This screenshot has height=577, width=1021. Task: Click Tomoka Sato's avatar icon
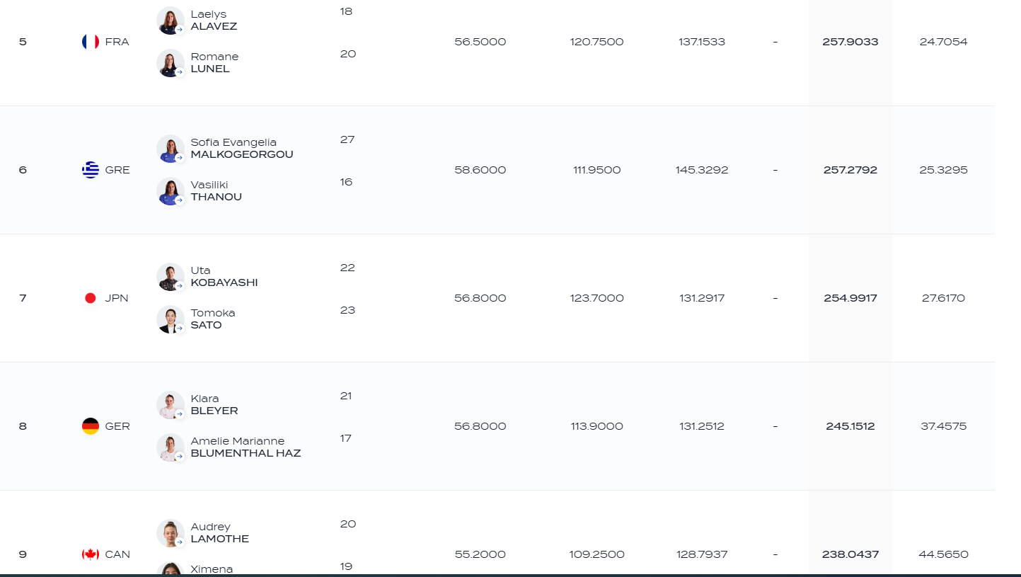pyautogui.click(x=171, y=319)
